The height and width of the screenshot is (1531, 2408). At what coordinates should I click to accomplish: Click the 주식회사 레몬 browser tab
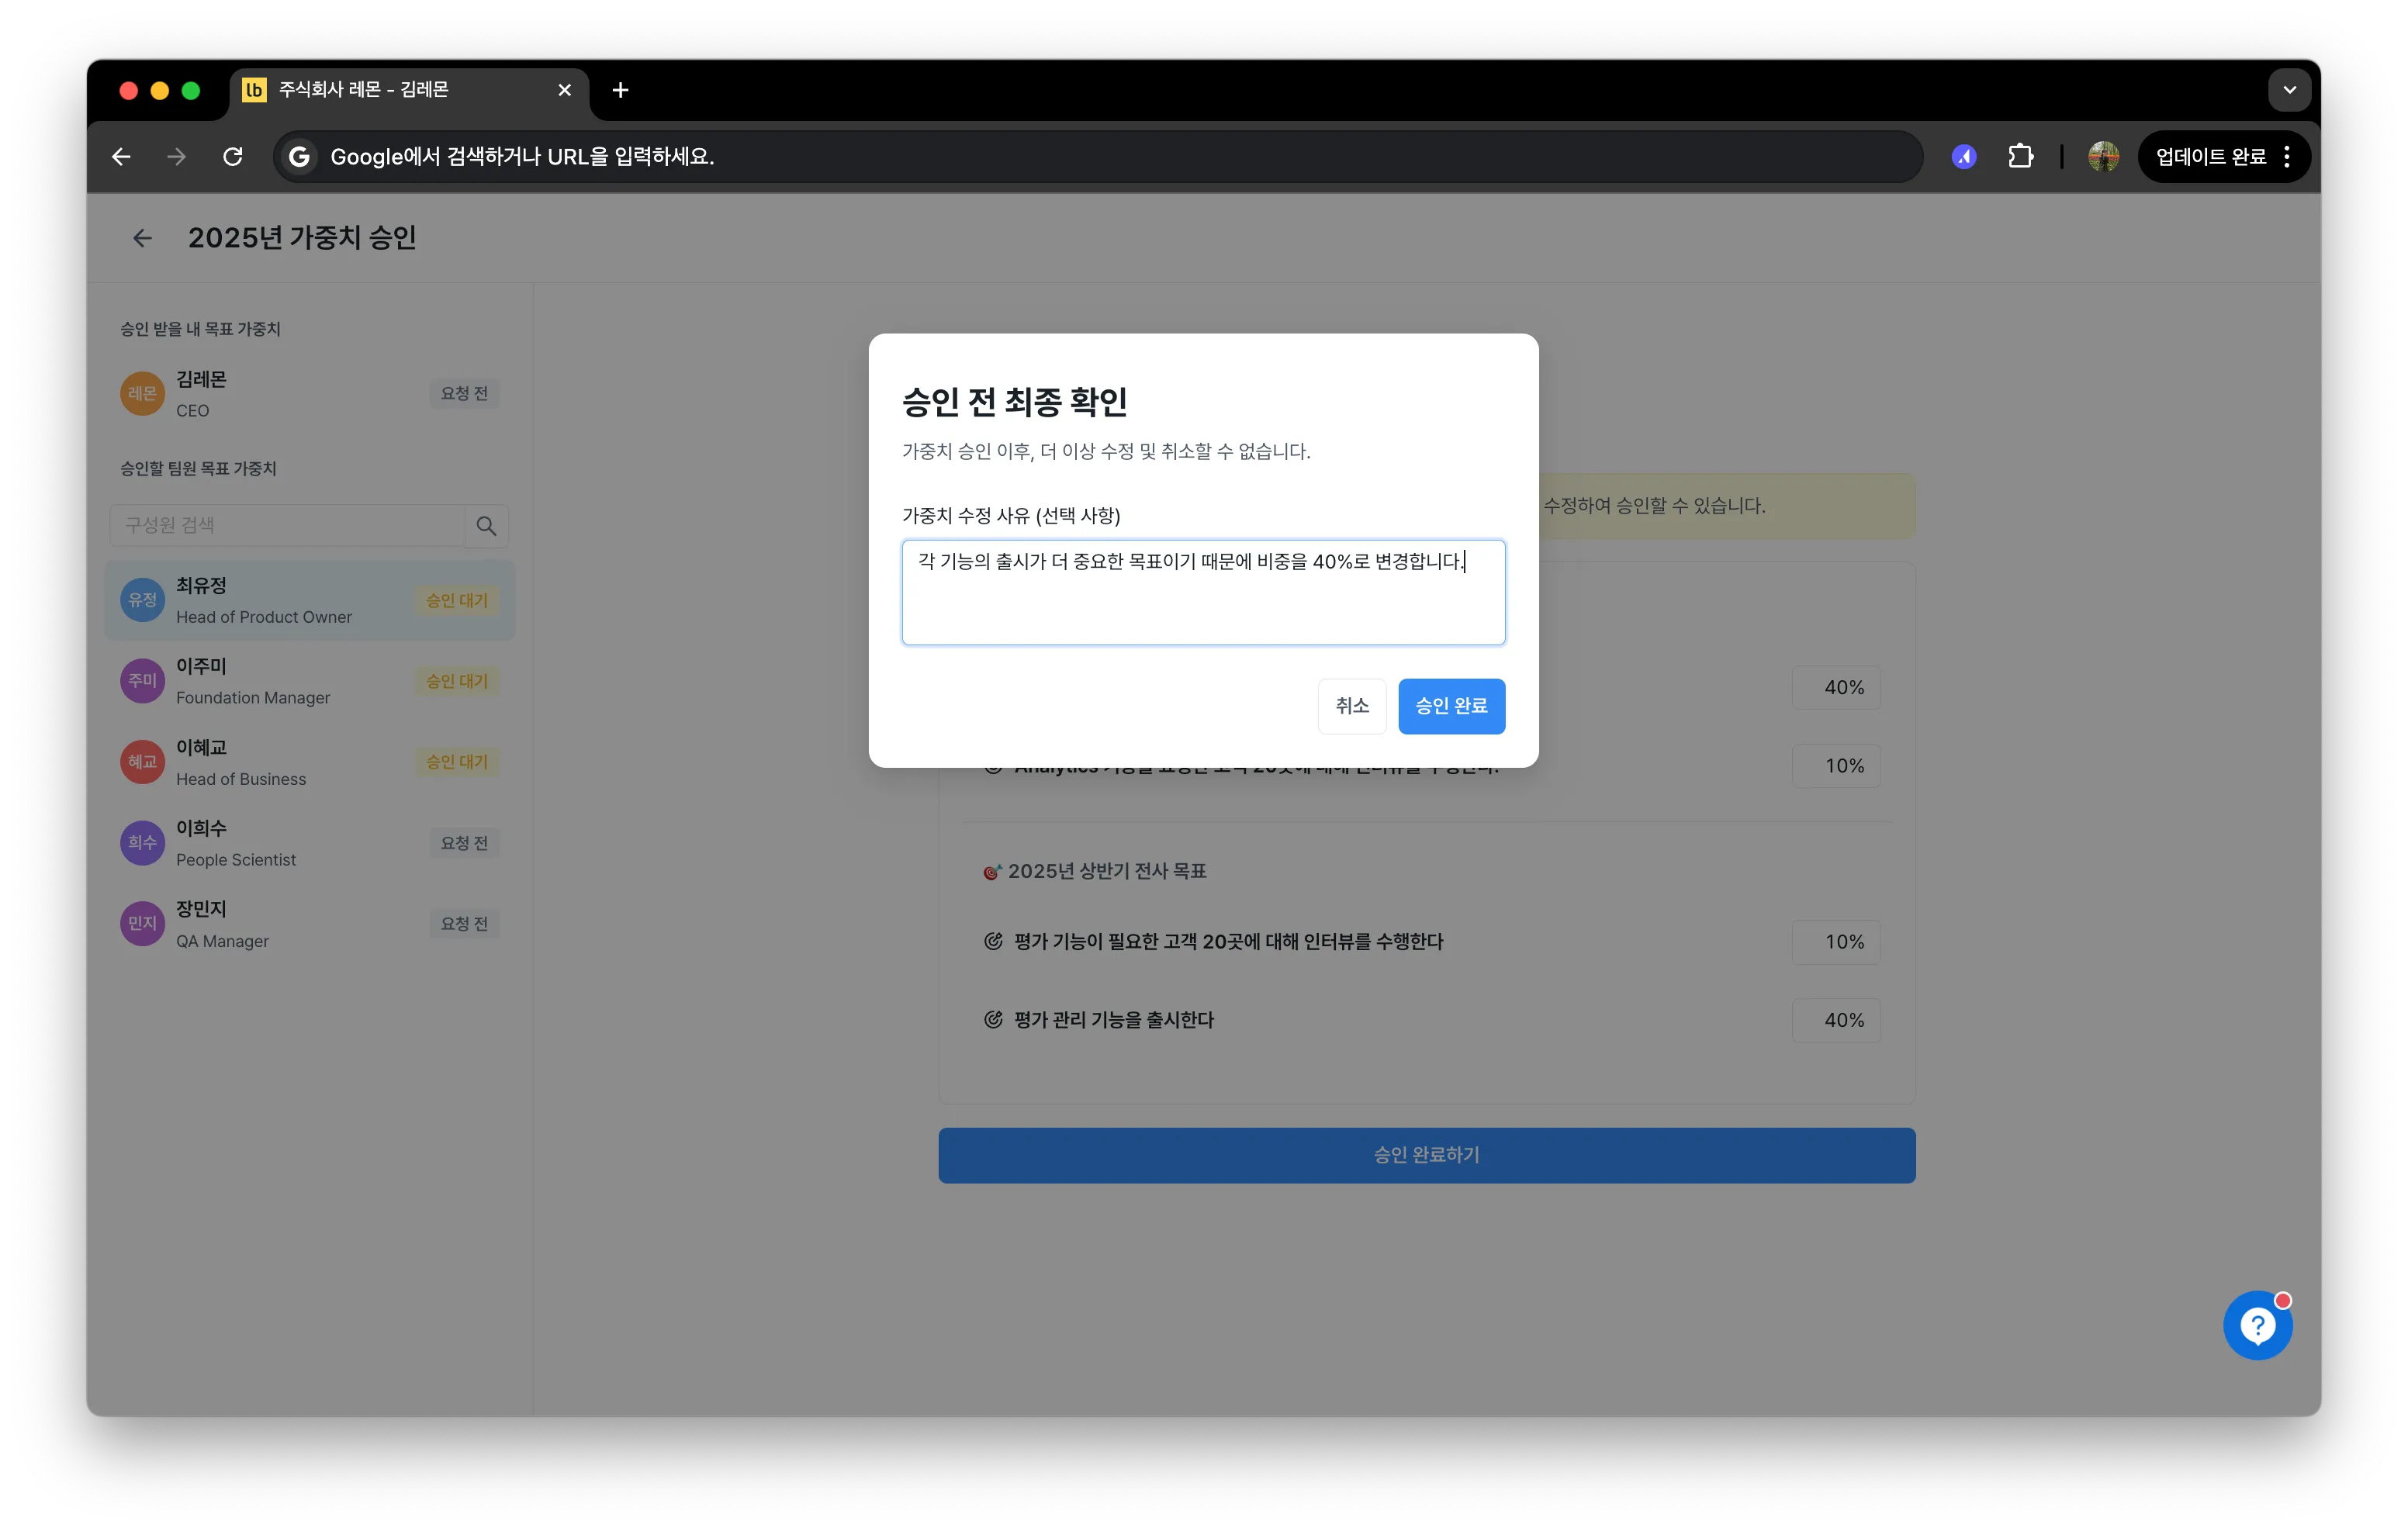pyautogui.click(x=408, y=90)
